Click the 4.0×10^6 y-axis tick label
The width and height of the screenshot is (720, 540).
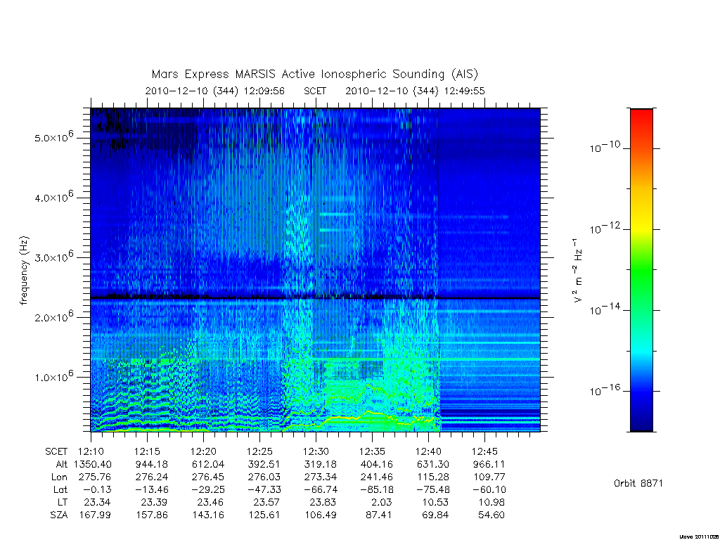(x=53, y=197)
